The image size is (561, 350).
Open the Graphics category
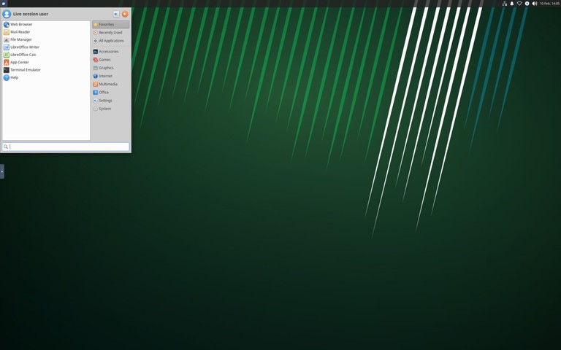pyautogui.click(x=110, y=68)
